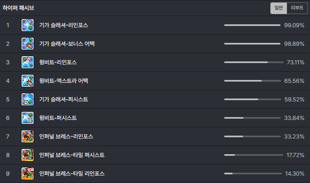The width and height of the screenshot is (310, 183).
Task: Switch to the 일반 toggle option
Action: (x=279, y=8)
